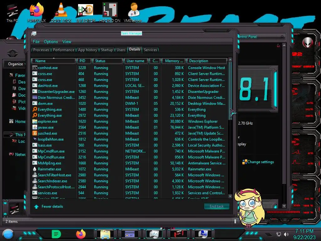Viewport: 321px width, 241px height.
Task: Select the Rainmeter.exe droplet icon
Action: tap(34, 169)
